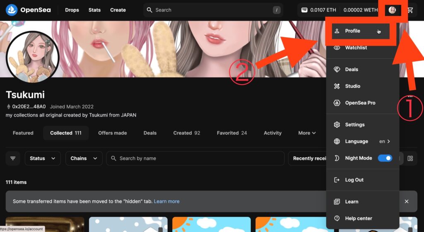Screen dimensions: 424x232
Task: Click the globe Language icon
Action: click(x=337, y=141)
